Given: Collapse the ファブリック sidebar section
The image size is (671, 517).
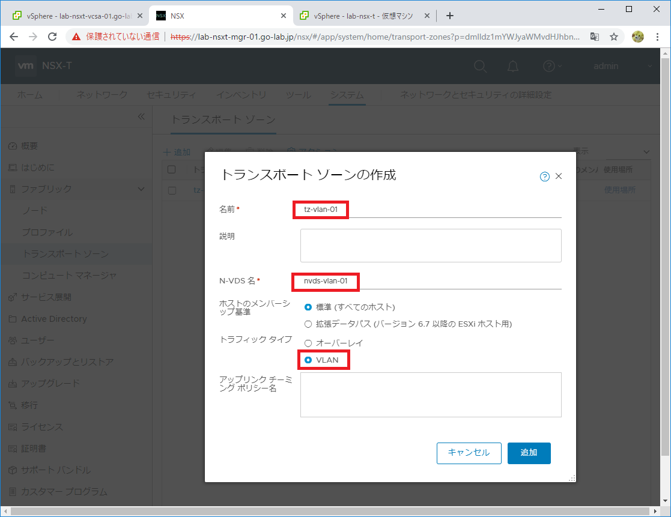Looking at the screenshot, I should tap(141, 189).
